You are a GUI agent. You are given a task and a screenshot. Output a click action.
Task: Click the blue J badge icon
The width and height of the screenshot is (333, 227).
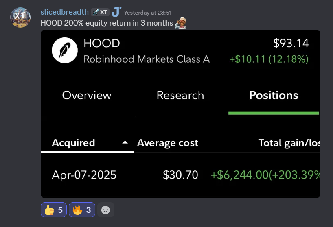click(116, 12)
